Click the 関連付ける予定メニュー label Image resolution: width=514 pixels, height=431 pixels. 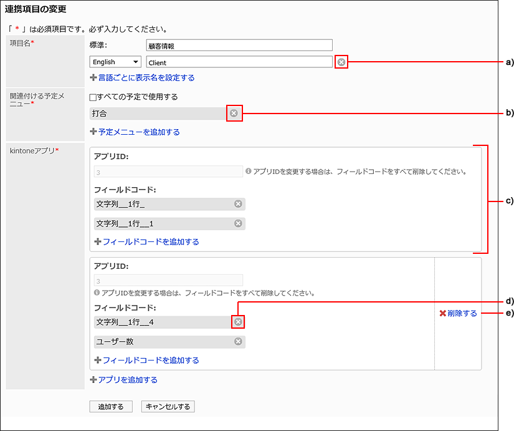click(37, 99)
